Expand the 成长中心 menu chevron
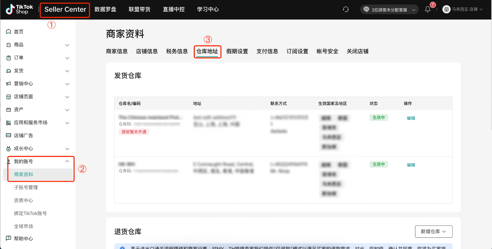Viewport: 492px width, 249px height. pos(67,149)
